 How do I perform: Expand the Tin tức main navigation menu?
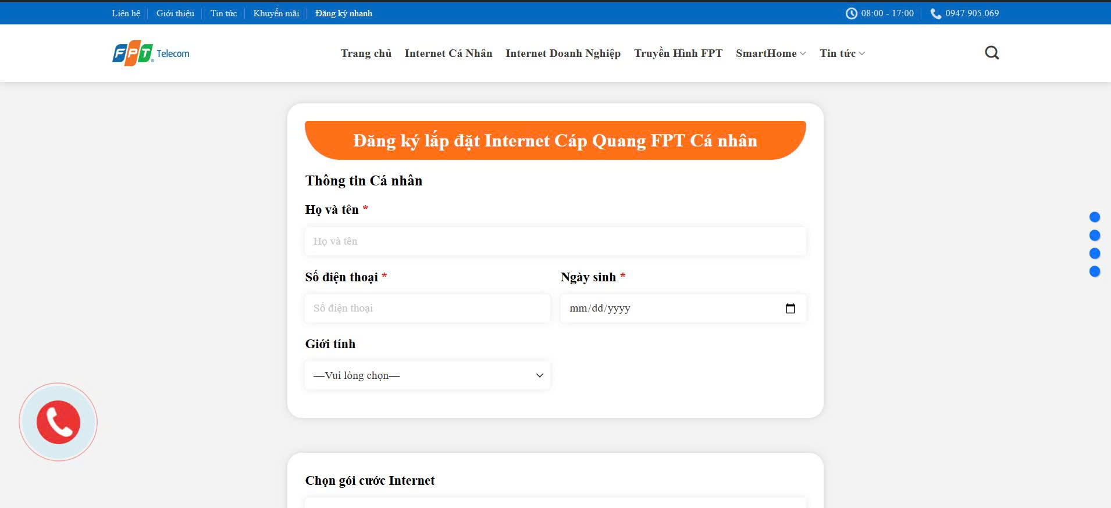pos(842,53)
